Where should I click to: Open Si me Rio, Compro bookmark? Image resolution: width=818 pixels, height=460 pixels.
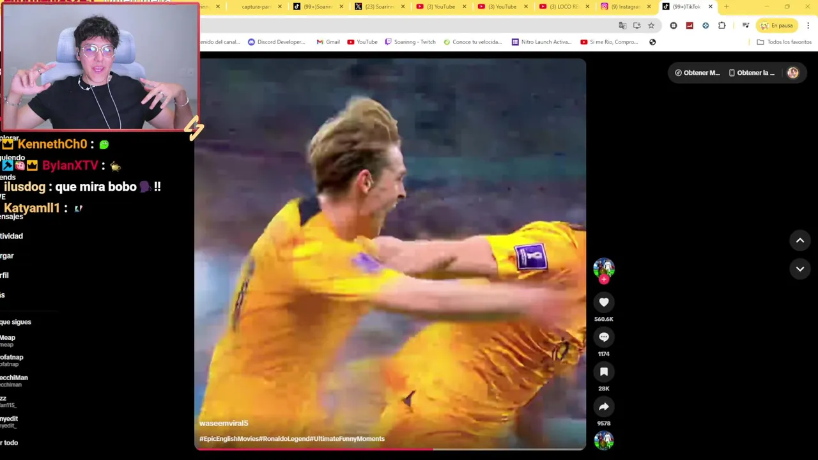(x=609, y=42)
